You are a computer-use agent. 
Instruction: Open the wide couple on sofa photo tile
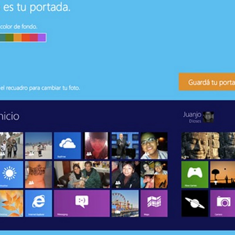tap(82, 174)
